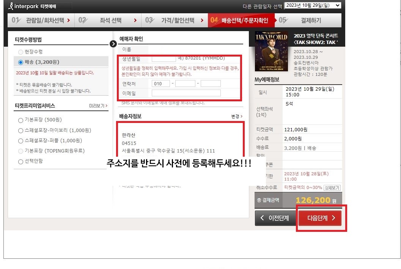Image resolution: width=401 pixels, height=269 pixels.
Task: Choose 기본포장 (TOPING회원무료) option
Action: point(21,151)
